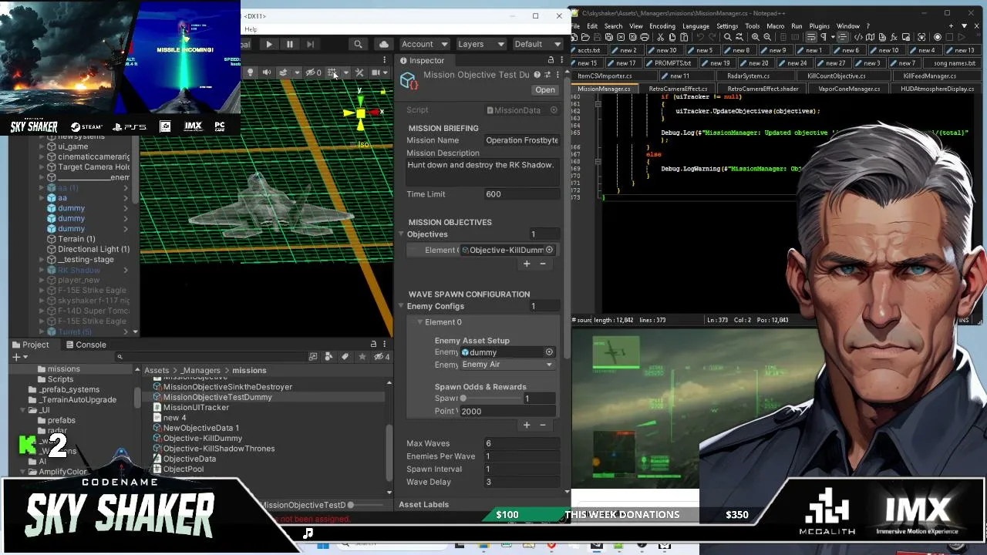Image resolution: width=987 pixels, height=555 pixels.
Task: Toggle scene audio speaker icon
Action: (x=267, y=72)
